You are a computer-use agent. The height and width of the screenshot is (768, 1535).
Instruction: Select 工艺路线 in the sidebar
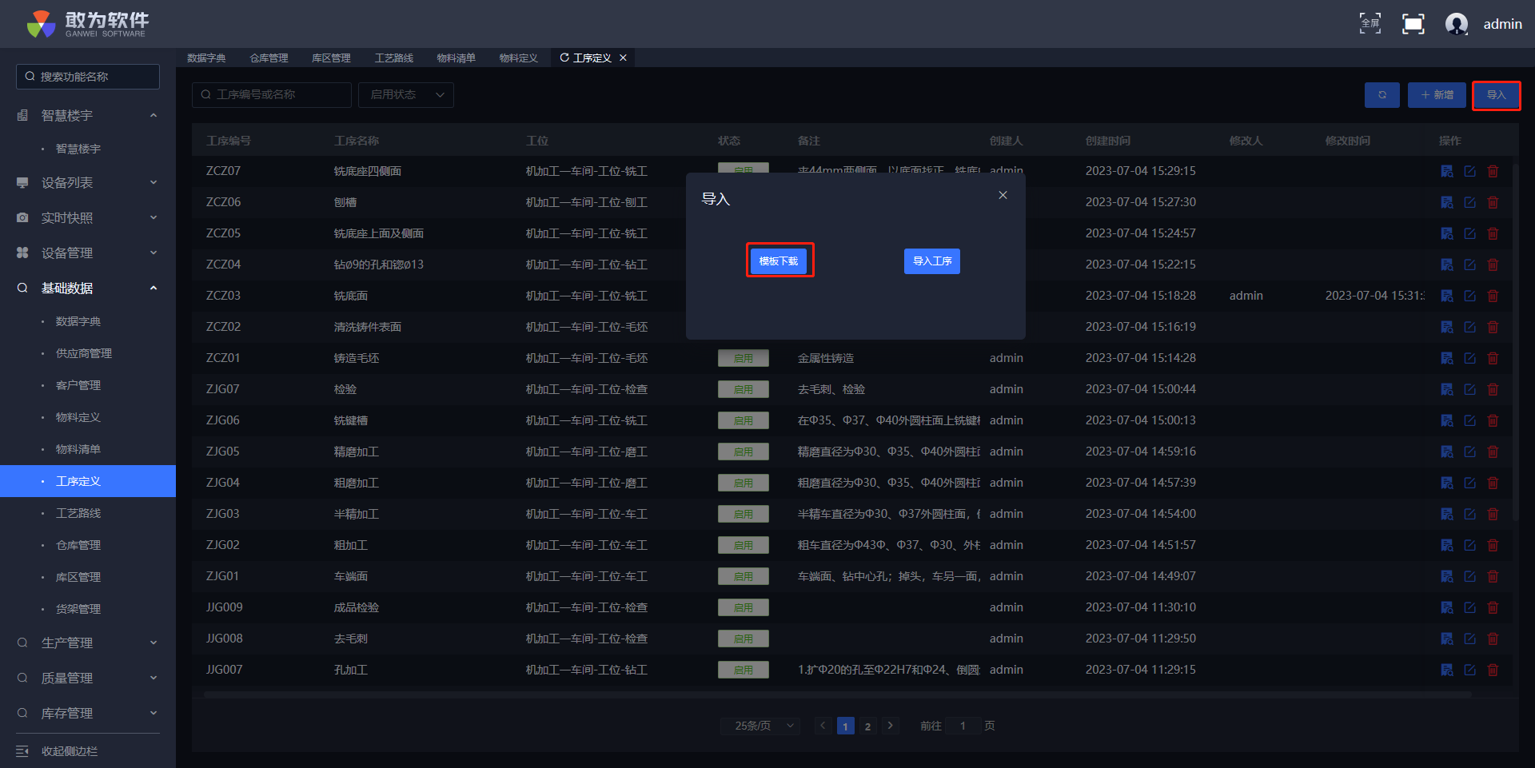pyautogui.click(x=78, y=513)
